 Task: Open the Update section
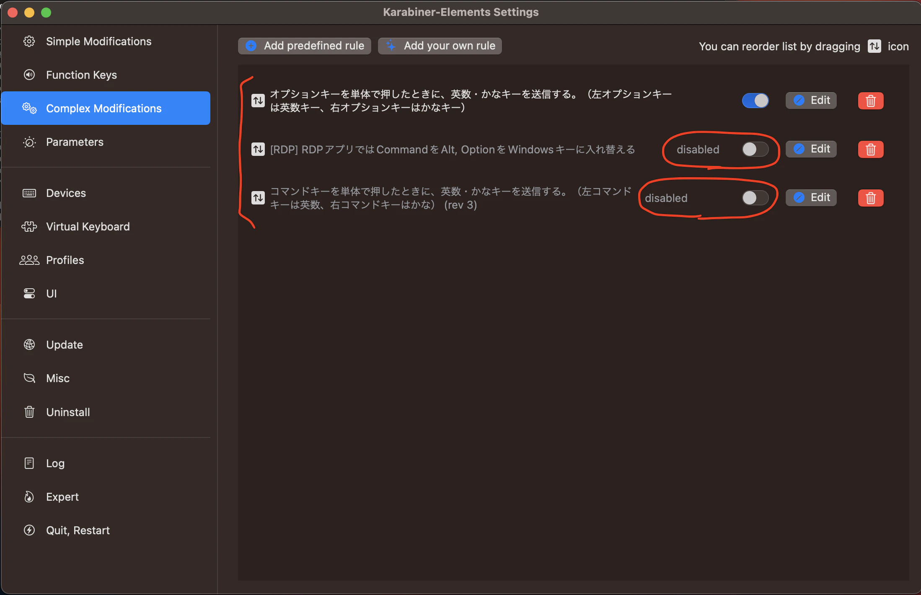(x=64, y=344)
